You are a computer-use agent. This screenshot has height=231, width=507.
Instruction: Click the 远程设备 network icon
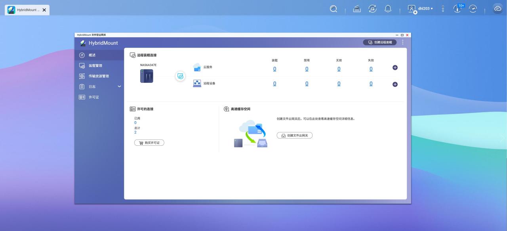coord(197,84)
